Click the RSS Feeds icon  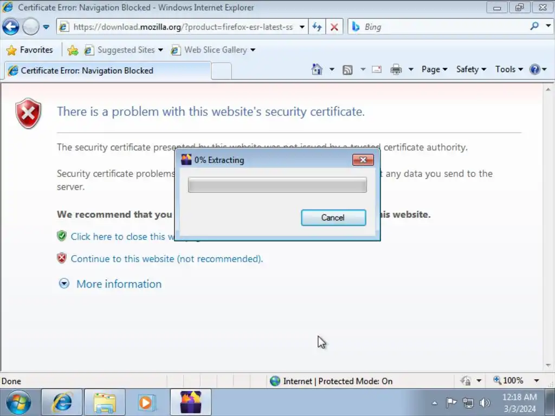pos(347,70)
